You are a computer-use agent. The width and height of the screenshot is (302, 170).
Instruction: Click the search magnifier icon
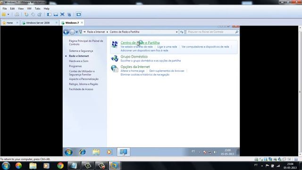coord(237,32)
